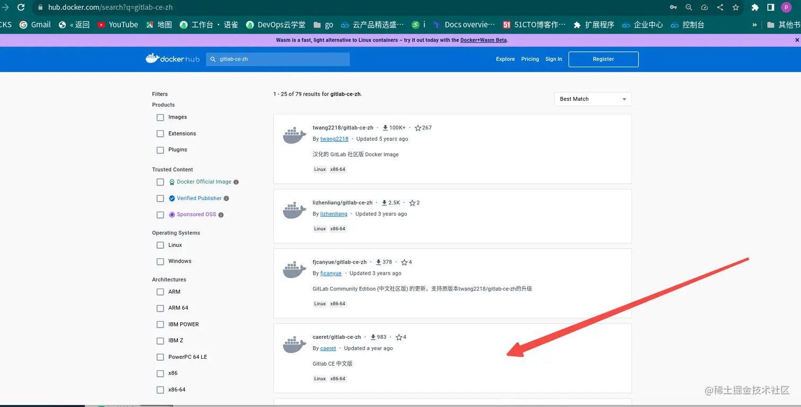The image size is (801, 407).
Task: Click the star icon showing 267
Action: (418, 128)
